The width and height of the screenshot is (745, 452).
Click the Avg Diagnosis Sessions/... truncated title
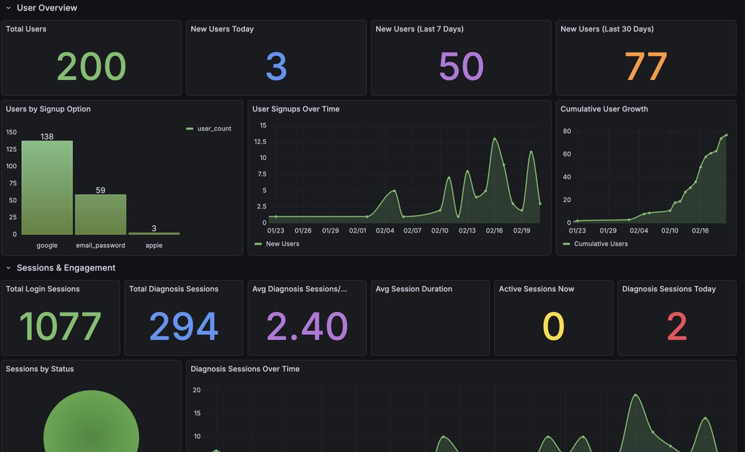(300, 289)
